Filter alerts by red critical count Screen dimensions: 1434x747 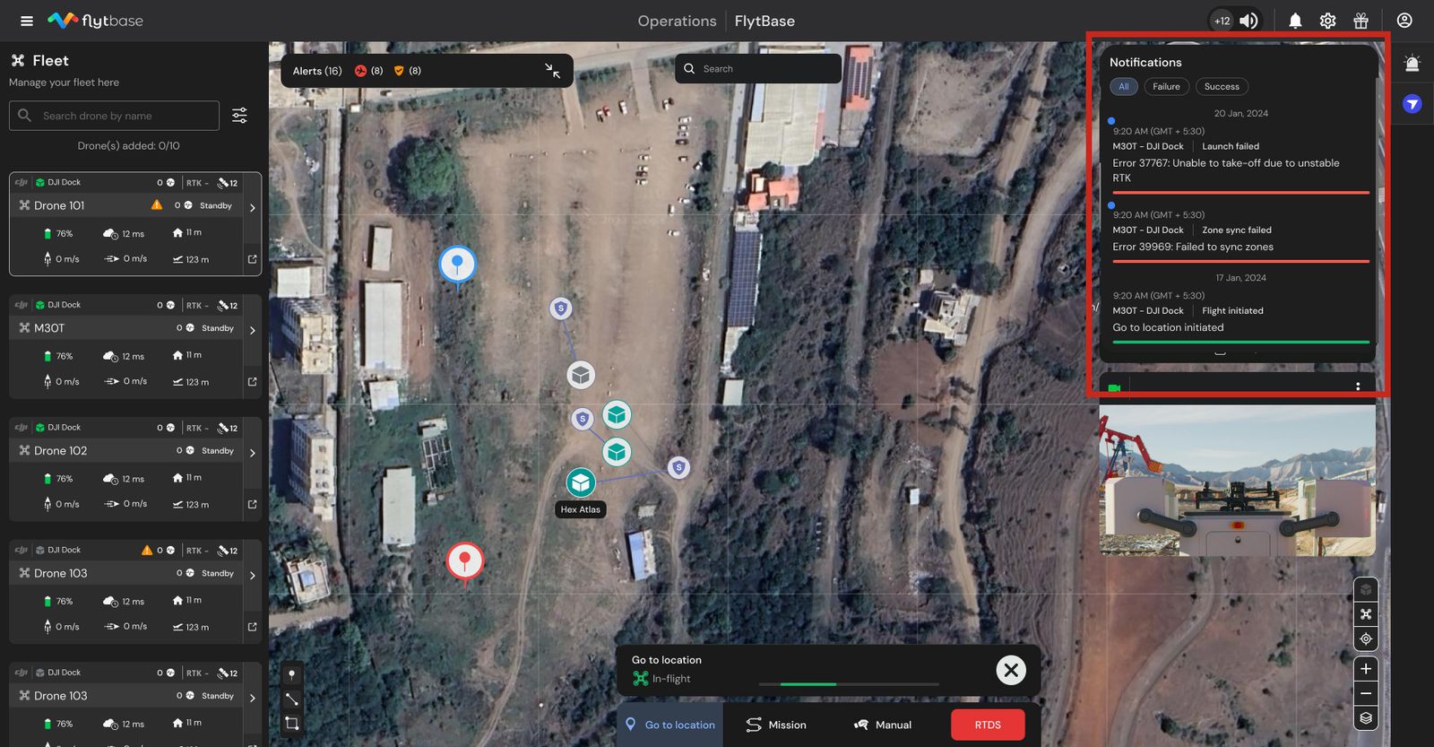coord(368,71)
